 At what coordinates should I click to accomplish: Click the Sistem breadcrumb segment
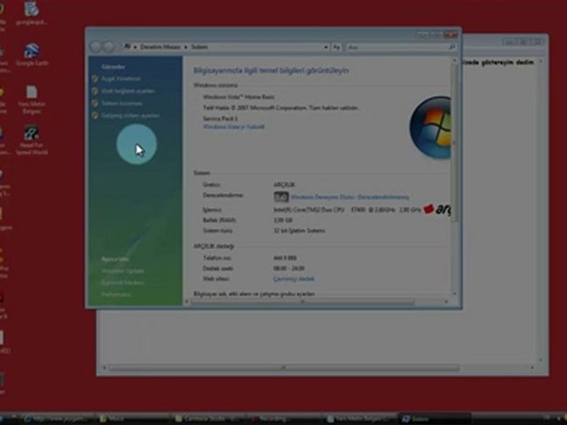(x=199, y=47)
